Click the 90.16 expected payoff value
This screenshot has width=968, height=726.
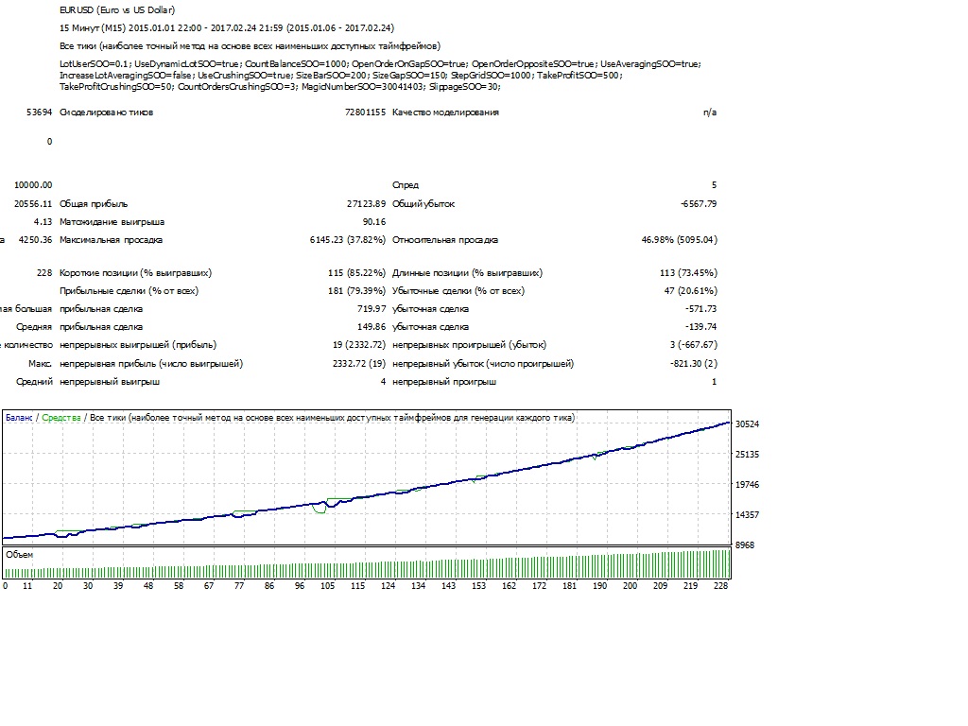coord(374,221)
